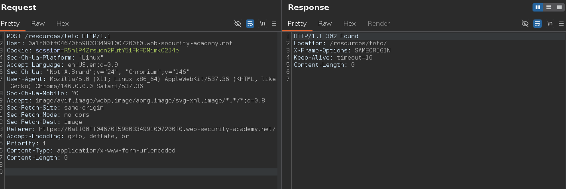
Task: Place cursor on highlighted empty request body line
Action: 141,172
